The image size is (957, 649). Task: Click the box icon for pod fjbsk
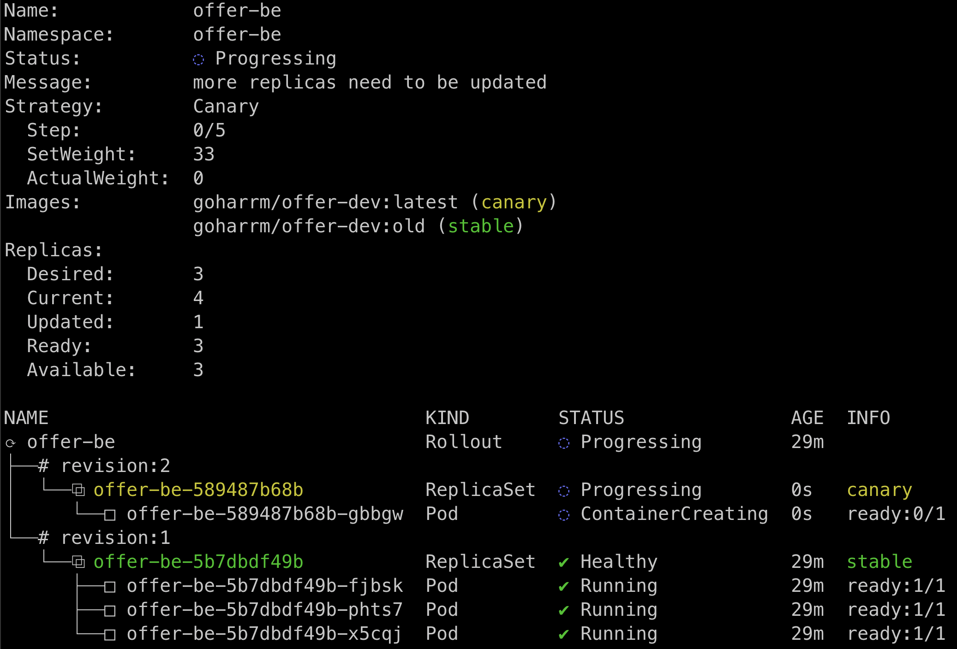coord(110,587)
